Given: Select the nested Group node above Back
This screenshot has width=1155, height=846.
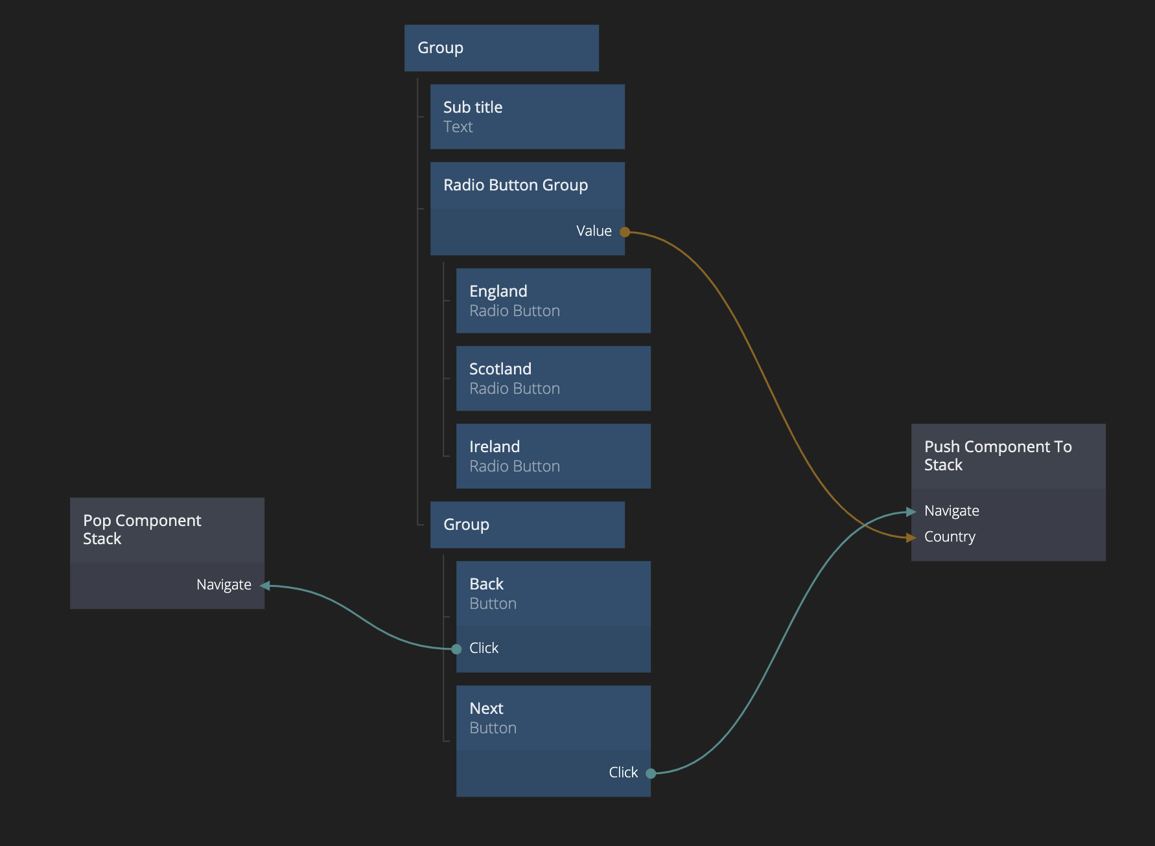Looking at the screenshot, I should pyautogui.click(x=527, y=525).
